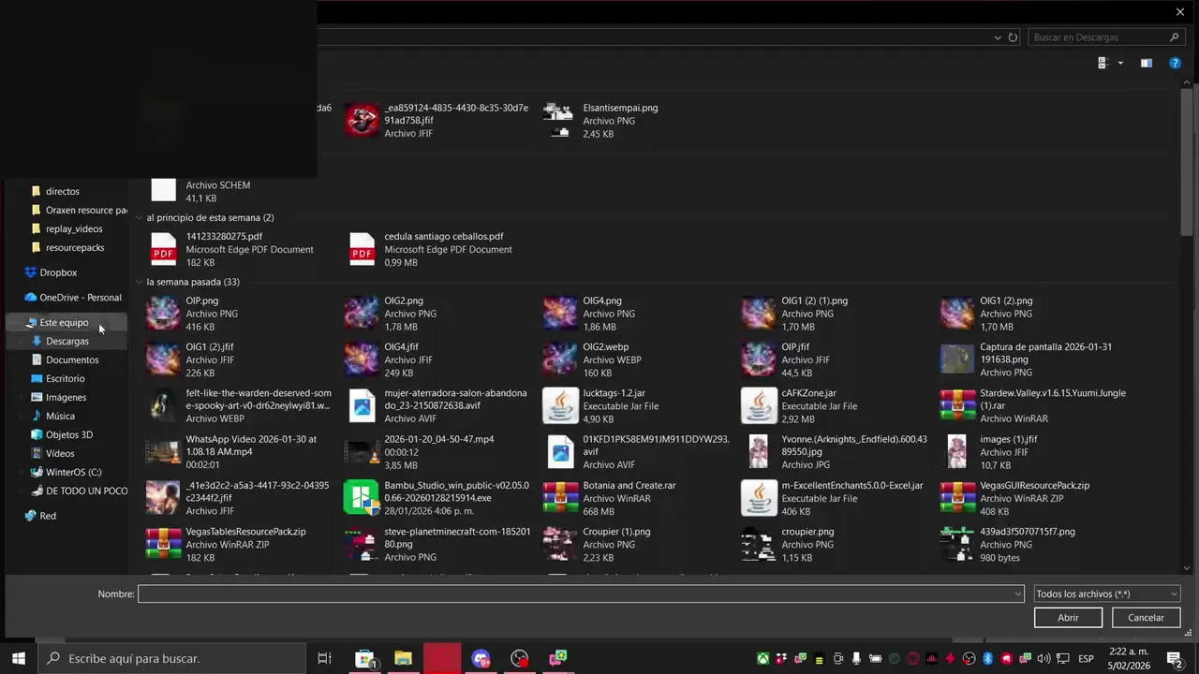Select Imágenes in navigation tree
The image size is (1199, 674).
[x=66, y=397]
